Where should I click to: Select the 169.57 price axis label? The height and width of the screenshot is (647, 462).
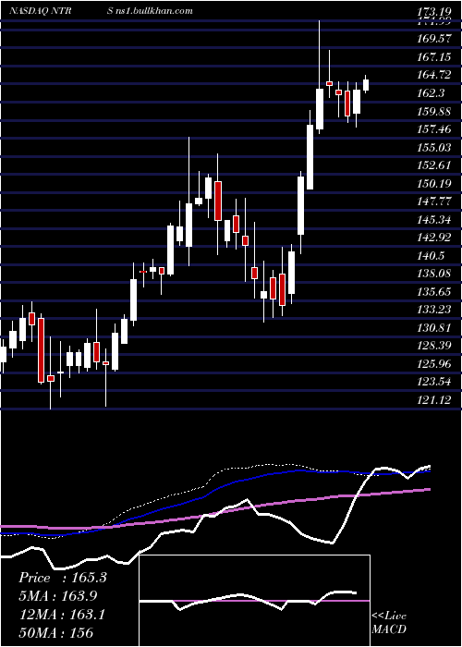point(435,39)
